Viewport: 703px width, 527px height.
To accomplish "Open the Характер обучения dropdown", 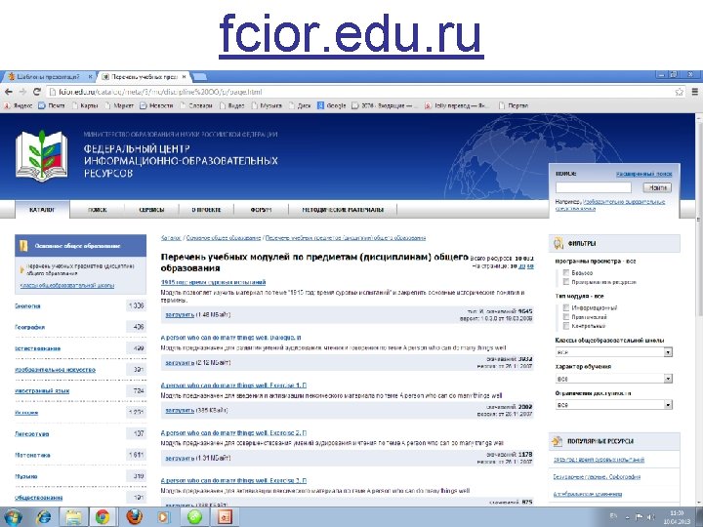I will 614,379.
